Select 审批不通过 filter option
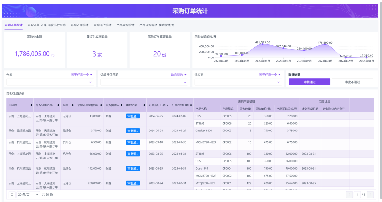The width and height of the screenshot is (382, 202). pos(352,82)
